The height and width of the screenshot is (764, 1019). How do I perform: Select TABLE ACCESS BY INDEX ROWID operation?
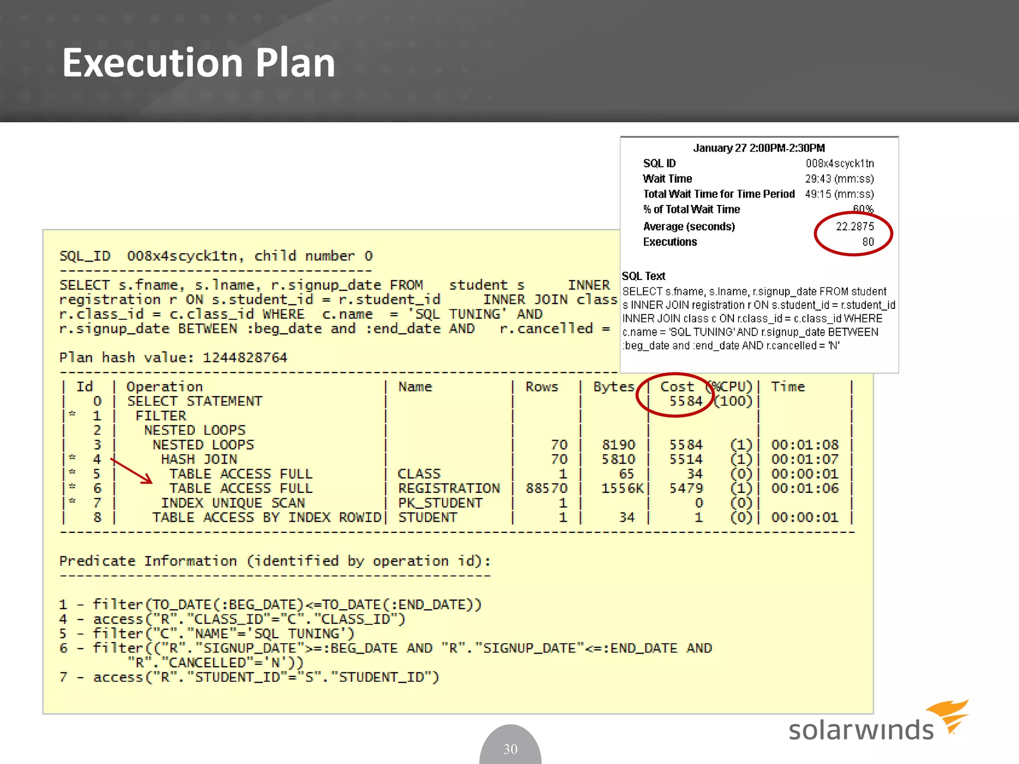coord(267,517)
